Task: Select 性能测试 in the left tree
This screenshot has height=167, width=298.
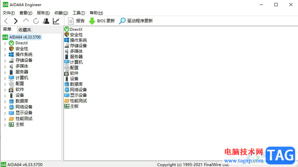Action: tap(24, 118)
